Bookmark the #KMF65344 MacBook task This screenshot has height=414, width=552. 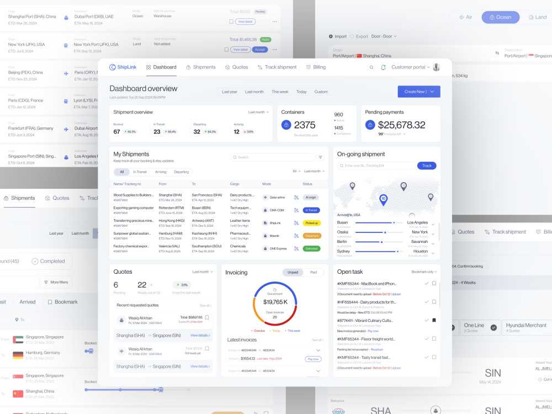[x=434, y=283]
